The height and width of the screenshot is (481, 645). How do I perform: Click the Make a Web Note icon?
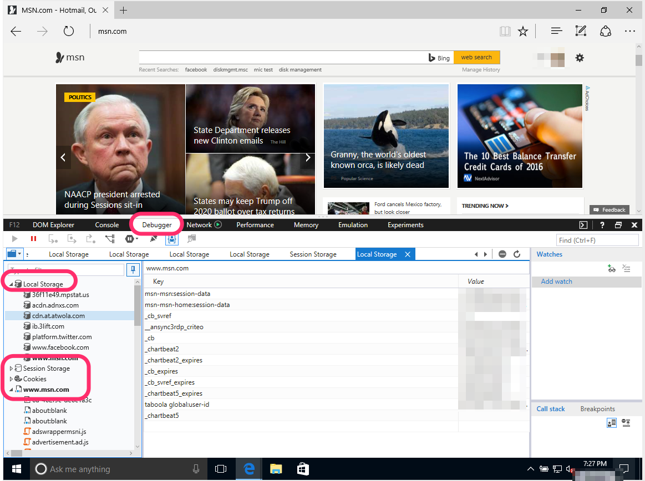tap(581, 31)
